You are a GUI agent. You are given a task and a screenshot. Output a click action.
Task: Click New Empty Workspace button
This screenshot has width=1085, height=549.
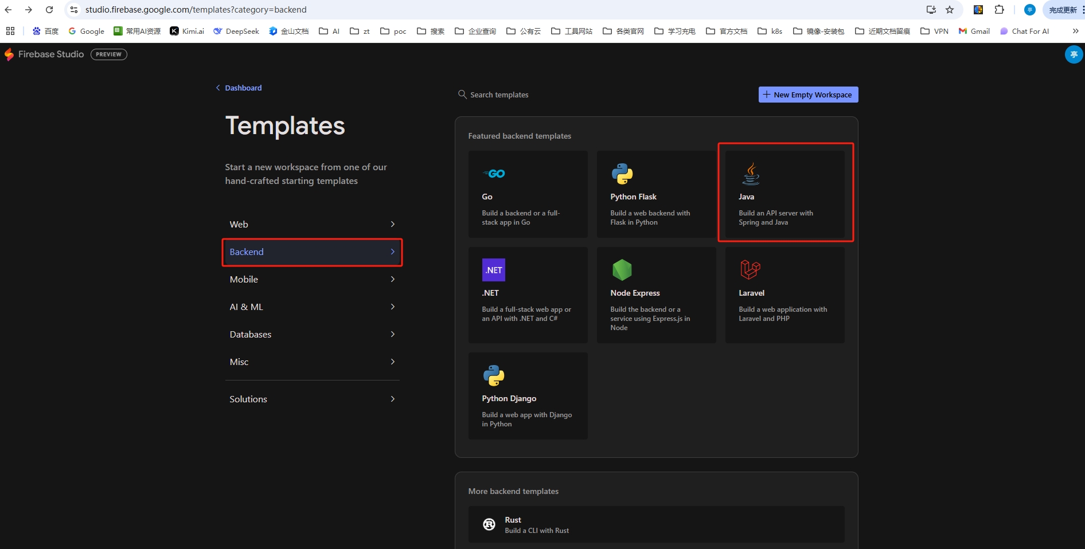click(x=808, y=95)
